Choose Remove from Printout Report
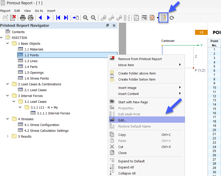221x176 pixels. 146,59
